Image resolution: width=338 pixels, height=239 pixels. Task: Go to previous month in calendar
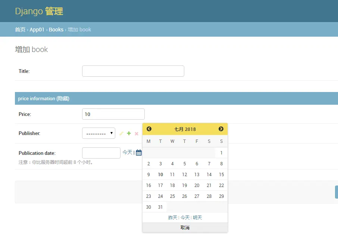point(149,129)
